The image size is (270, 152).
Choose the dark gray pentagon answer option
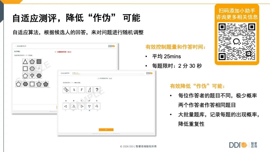tap(46, 84)
